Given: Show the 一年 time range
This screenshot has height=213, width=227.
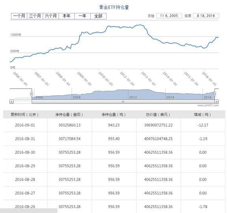Looking at the screenshot, I should click(82, 16).
